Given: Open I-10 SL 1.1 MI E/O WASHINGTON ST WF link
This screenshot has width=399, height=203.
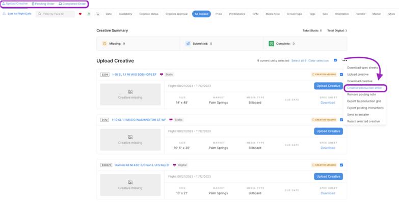Looking at the screenshot, I should pos(139,120).
